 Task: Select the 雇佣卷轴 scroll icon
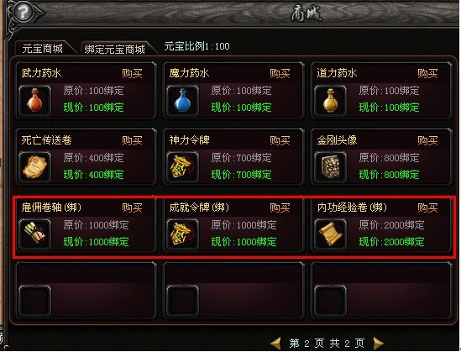(x=34, y=234)
